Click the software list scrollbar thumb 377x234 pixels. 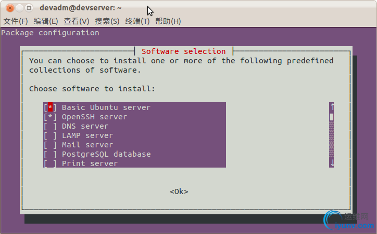(332, 117)
